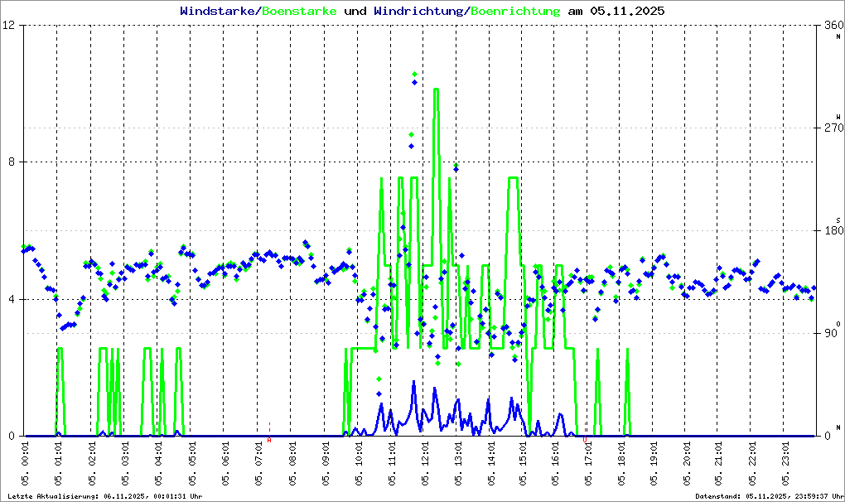Click right axis value '270'
Viewport: 845px width, 502px height.
tap(833, 128)
